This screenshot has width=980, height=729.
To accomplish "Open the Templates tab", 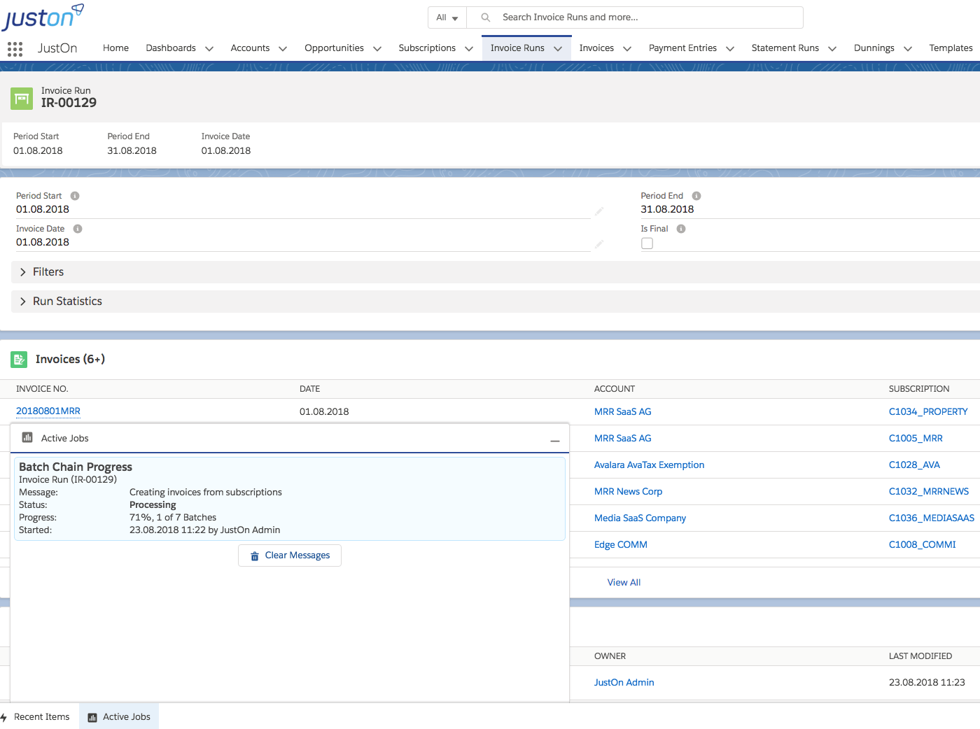I will (x=951, y=48).
